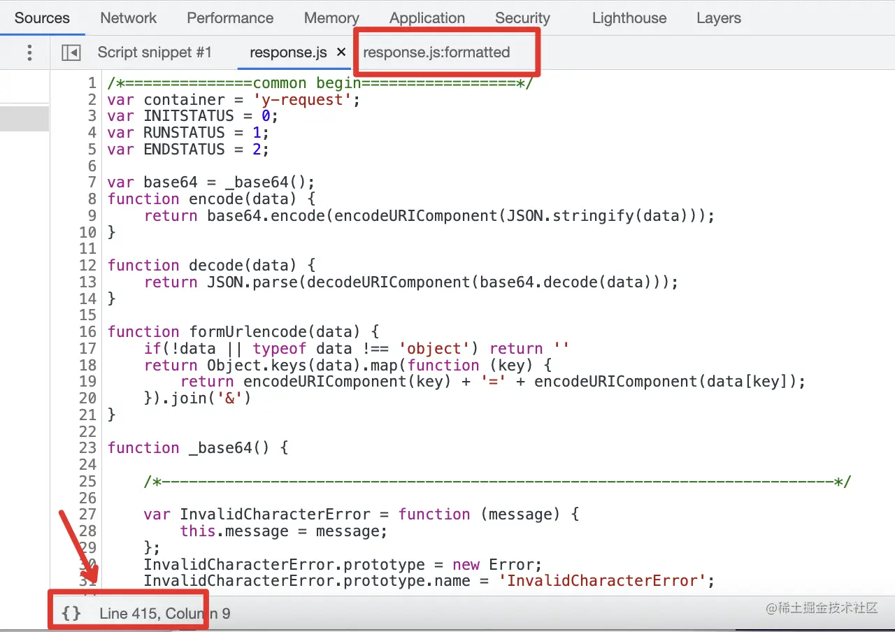The width and height of the screenshot is (895, 632).
Task: Click the pretty print braces icon
Action: click(x=71, y=614)
